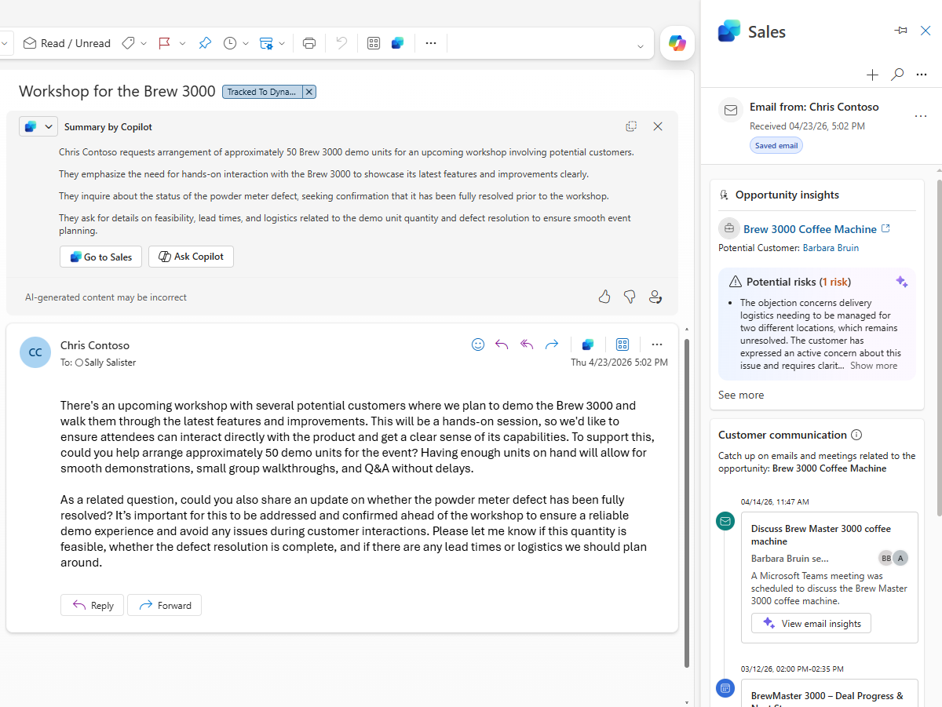Click the feedback person icon on summary

pos(655,297)
